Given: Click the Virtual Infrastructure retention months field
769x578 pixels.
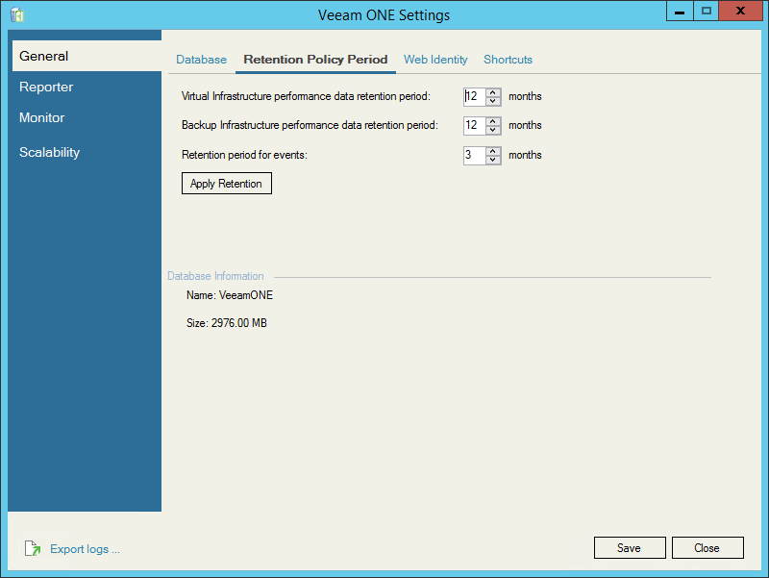Looking at the screenshot, I should (x=474, y=97).
